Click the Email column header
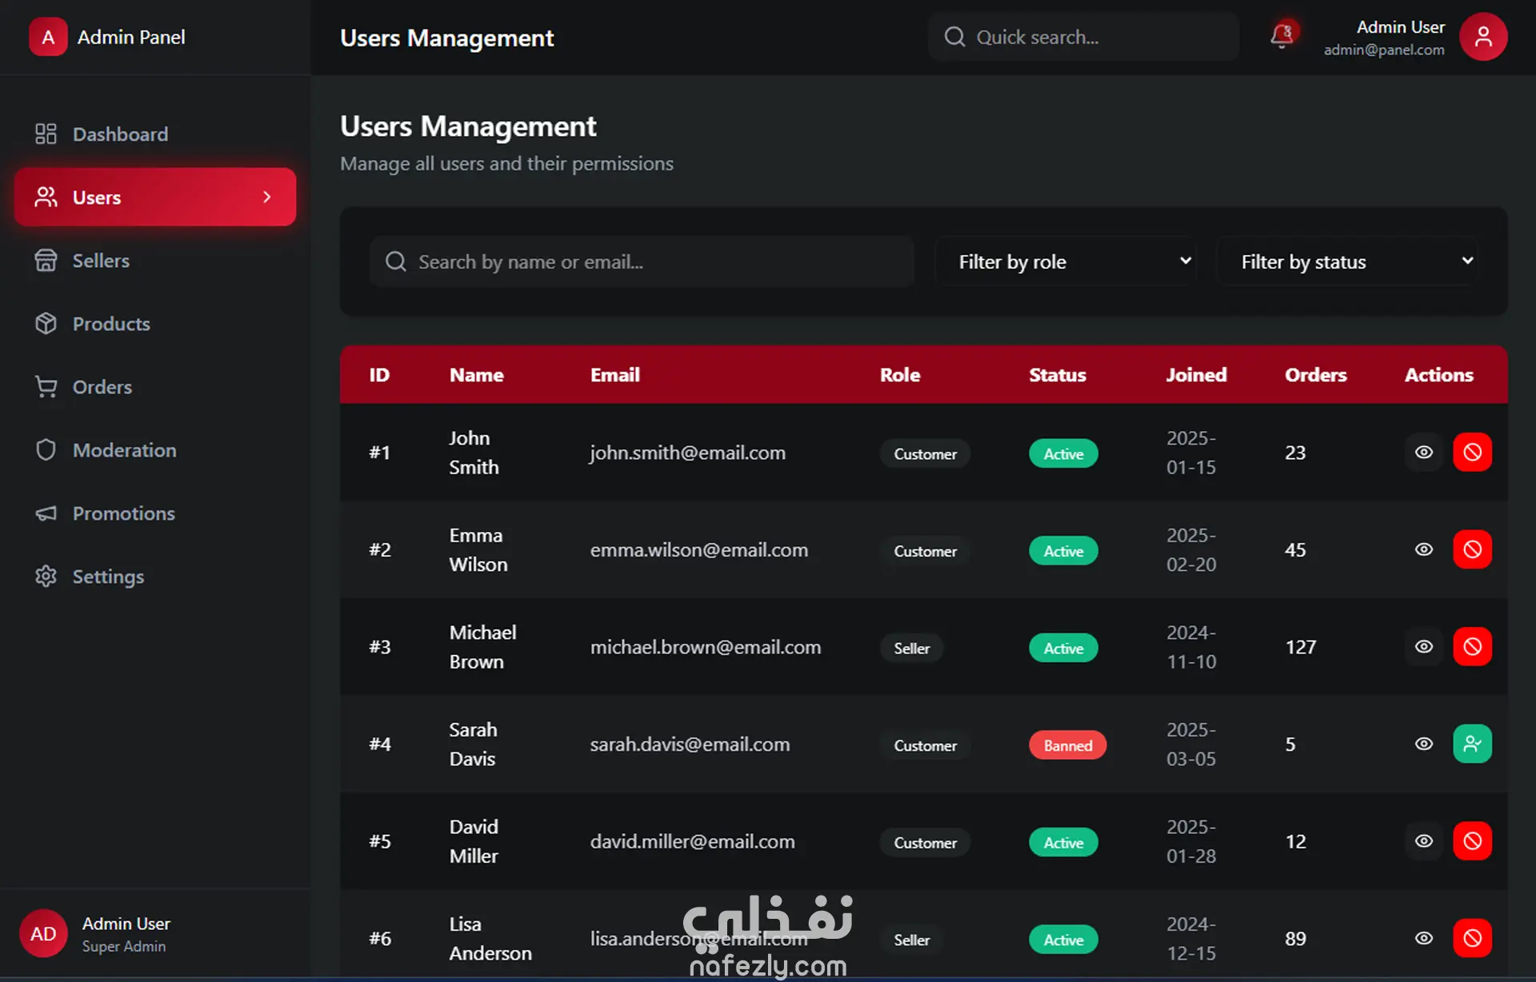Screen dimensions: 1536x982 point(614,374)
